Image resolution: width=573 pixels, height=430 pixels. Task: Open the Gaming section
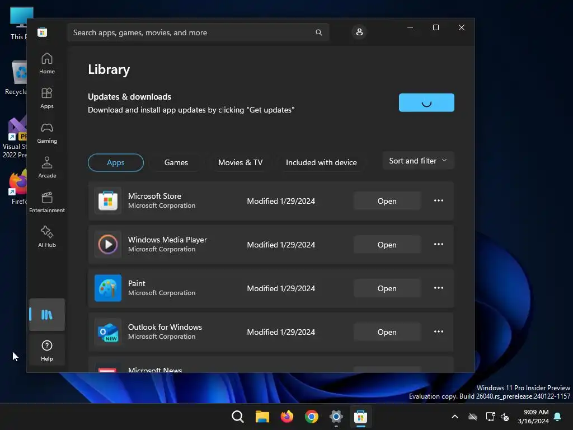[47, 133]
